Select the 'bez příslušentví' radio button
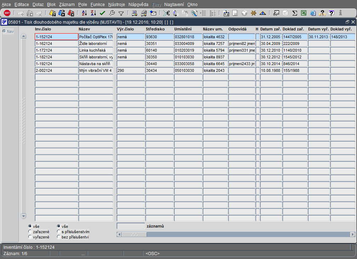 (x=58, y=237)
